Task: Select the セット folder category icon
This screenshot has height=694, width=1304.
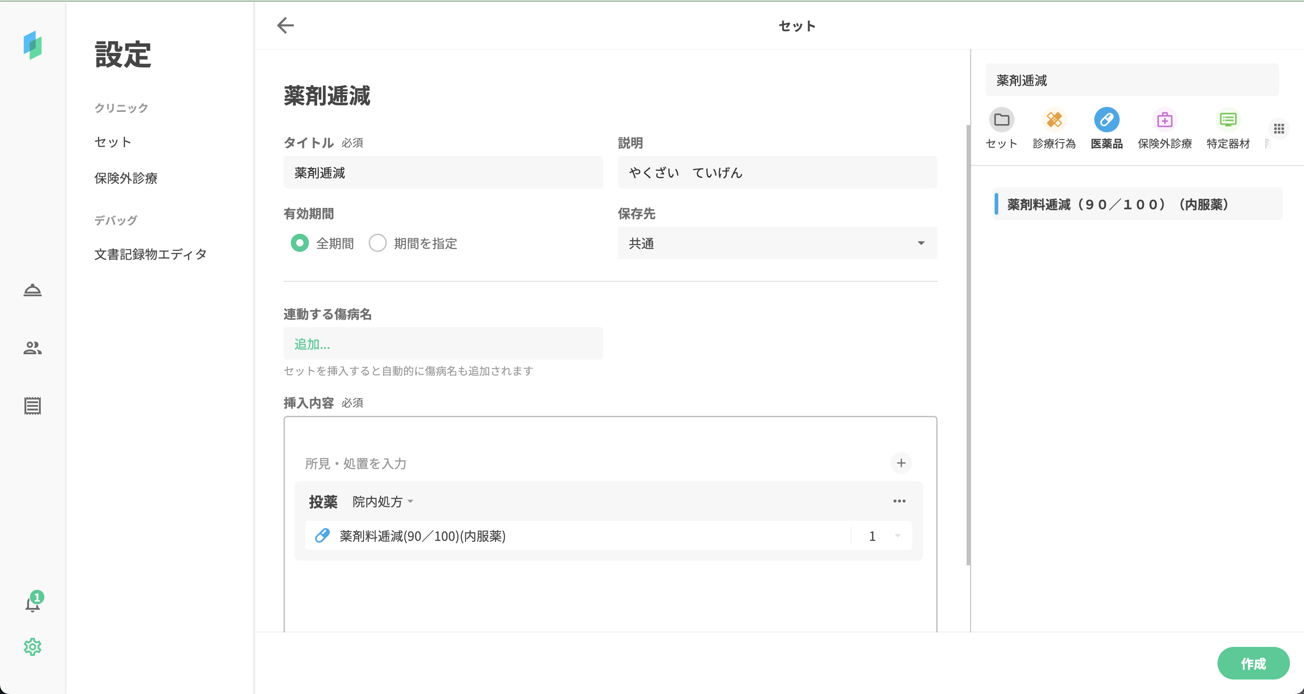Action: point(1001,120)
